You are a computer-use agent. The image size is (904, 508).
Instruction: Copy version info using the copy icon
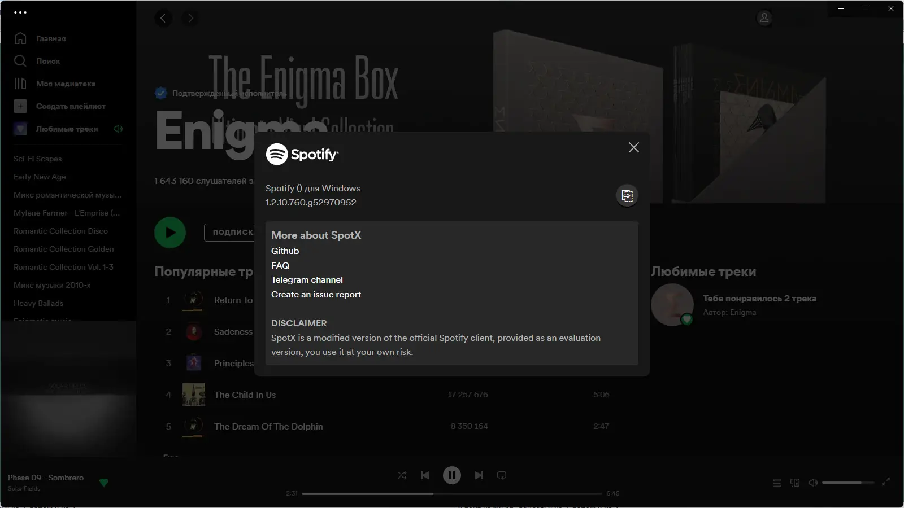pos(627,196)
